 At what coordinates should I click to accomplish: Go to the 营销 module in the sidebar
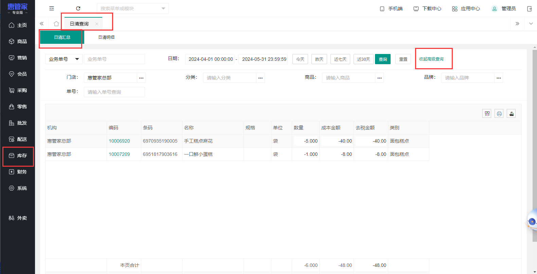(x=18, y=58)
